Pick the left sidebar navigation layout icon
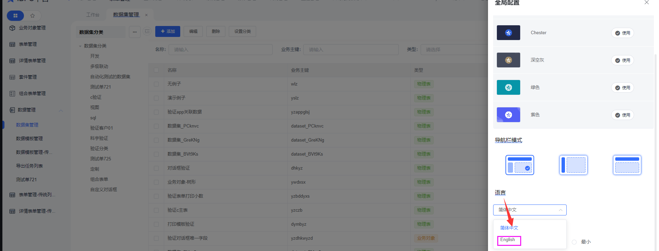Image resolution: width=659 pixels, height=251 pixels. pyautogui.click(x=573, y=165)
